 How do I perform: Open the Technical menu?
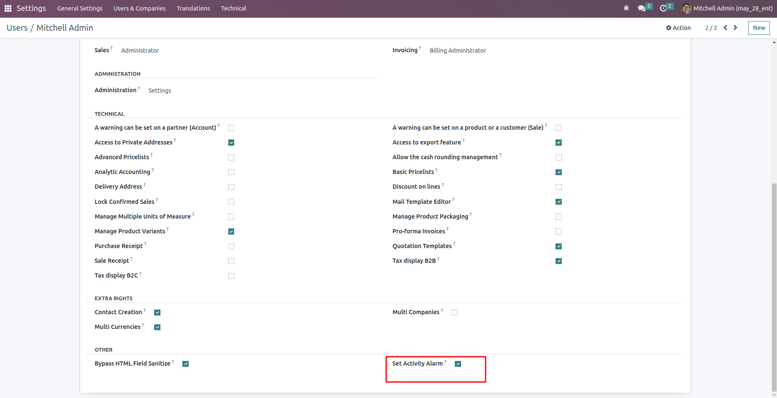(233, 8)
